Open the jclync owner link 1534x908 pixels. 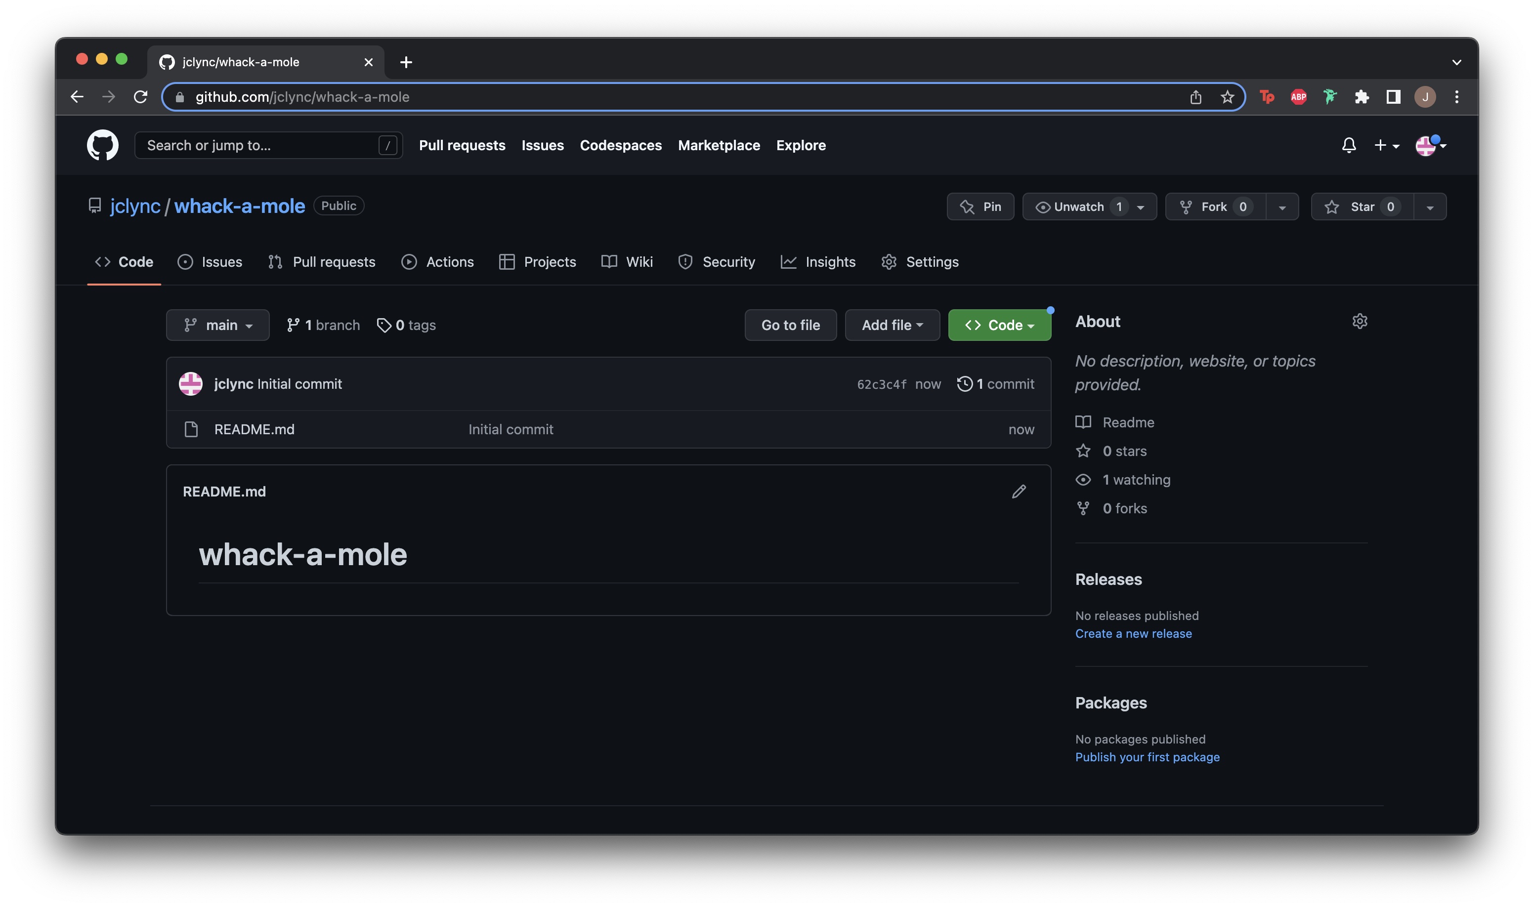[x=134, y=206]
